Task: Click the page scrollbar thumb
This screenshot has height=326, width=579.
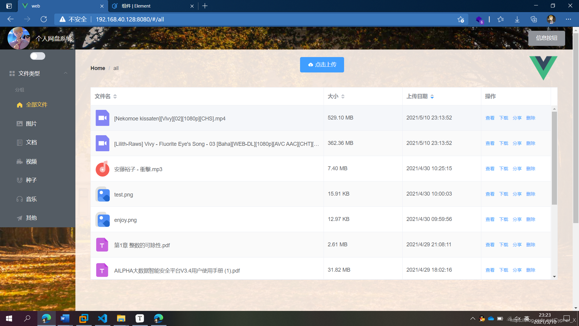Action: (576, 128)
